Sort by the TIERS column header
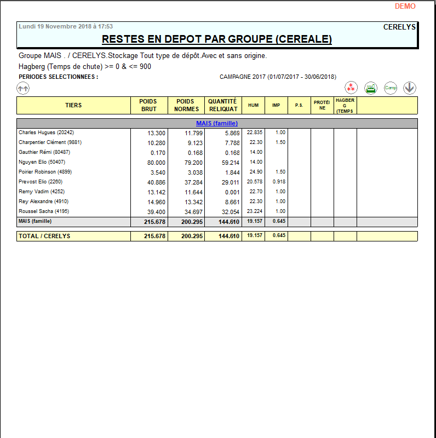The width and height of the screenshot is (436, 438). pyautogui.click(x=73, y=105)
